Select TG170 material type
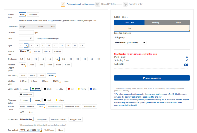 point(47,51)
